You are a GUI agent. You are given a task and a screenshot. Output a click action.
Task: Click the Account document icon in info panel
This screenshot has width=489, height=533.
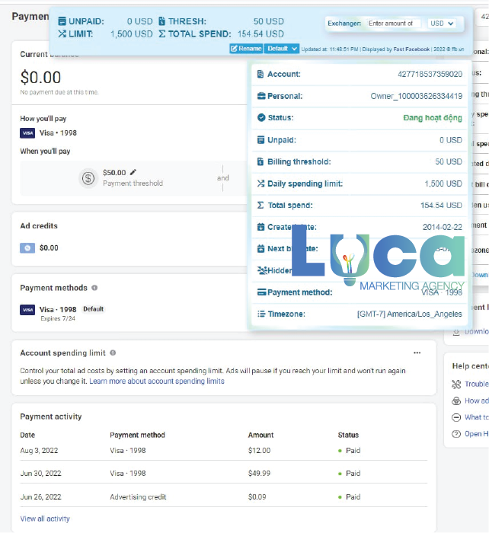260,74
